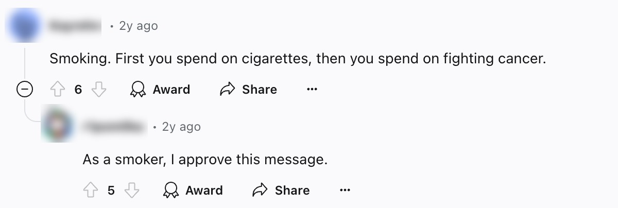View the reply author's avatar profile
The height and width of the screenshot is (208, 618).
tap(58, 126)
